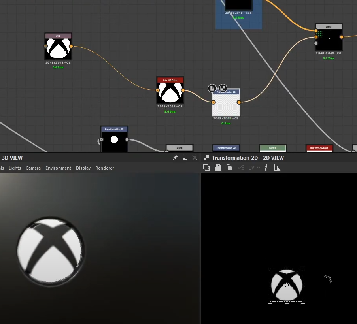Select the SVG node thumbnail

coord(58,49)
